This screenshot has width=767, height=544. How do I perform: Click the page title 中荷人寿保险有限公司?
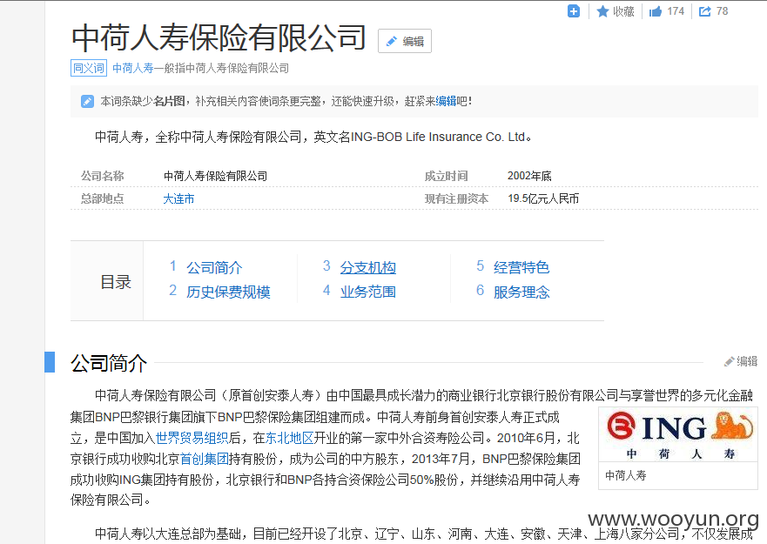219,37
